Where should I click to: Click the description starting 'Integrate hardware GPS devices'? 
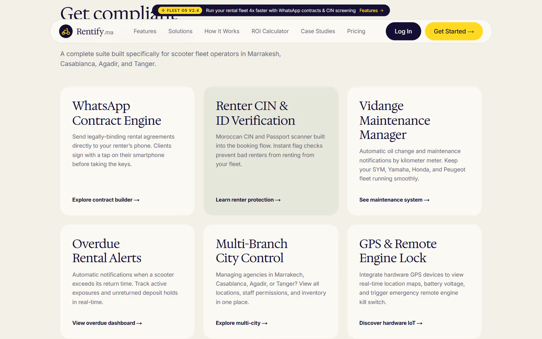coord(412,288)
